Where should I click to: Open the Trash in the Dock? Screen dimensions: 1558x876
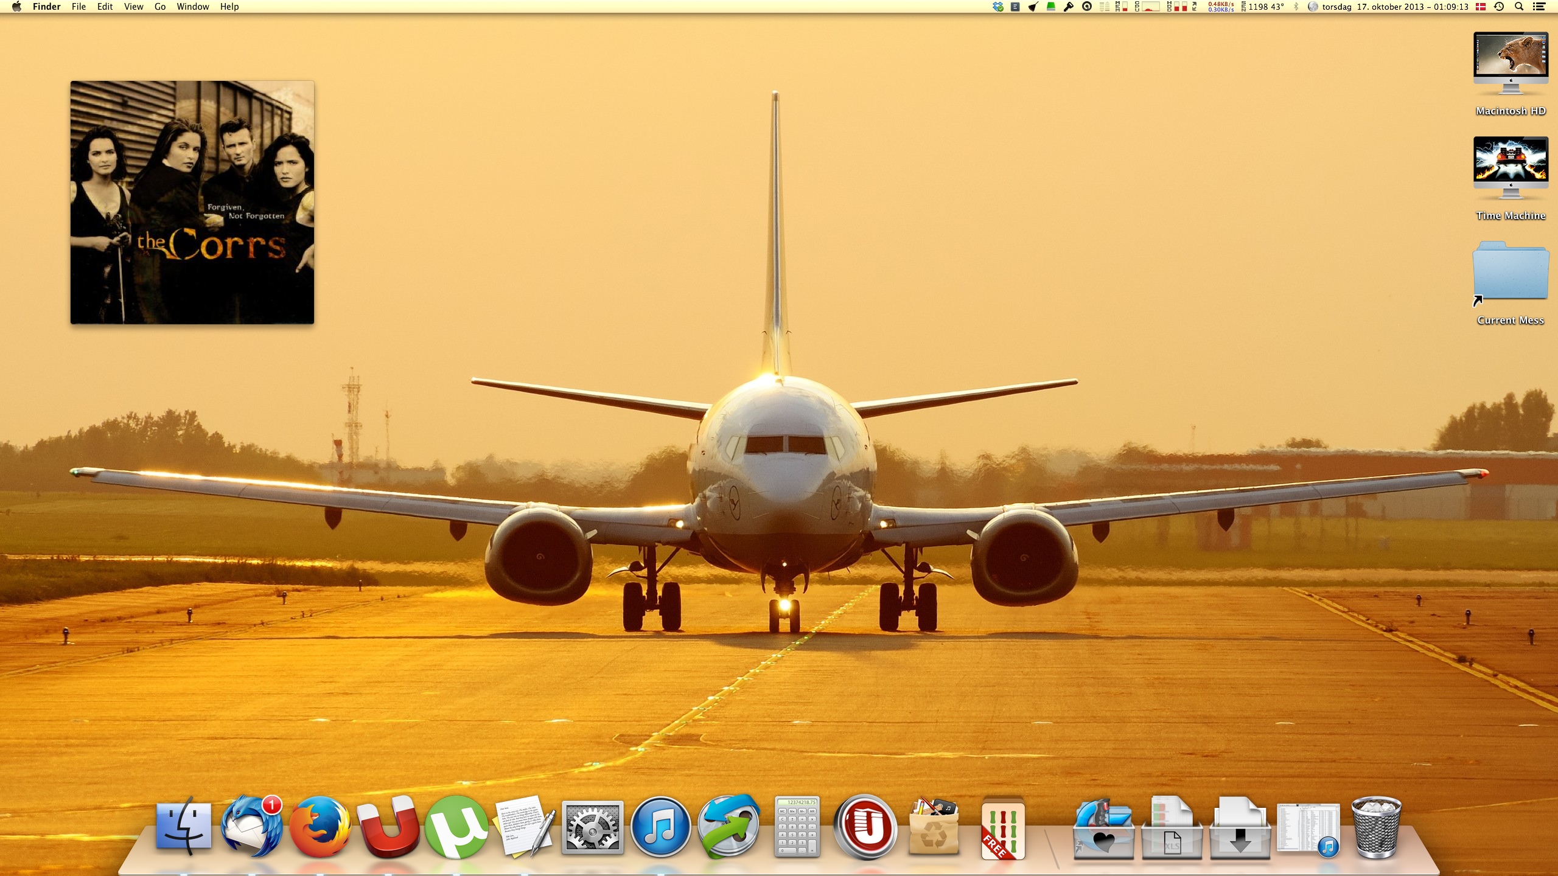[x=1376, y=827]
